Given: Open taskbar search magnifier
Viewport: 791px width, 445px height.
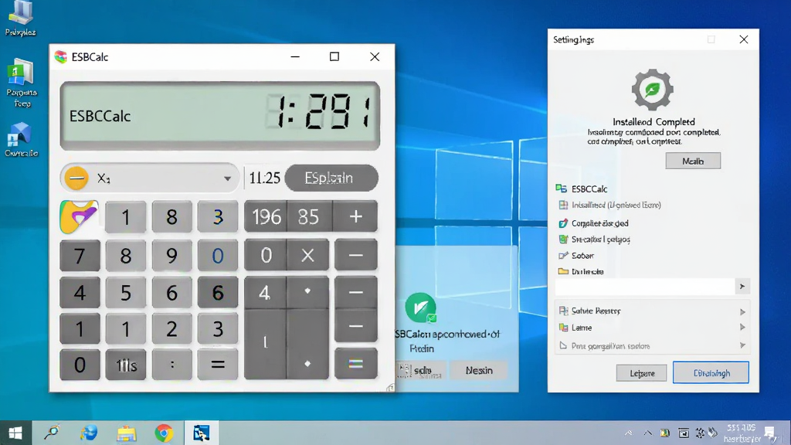Looking at the screenshot, I should click(x=52, y=433).
